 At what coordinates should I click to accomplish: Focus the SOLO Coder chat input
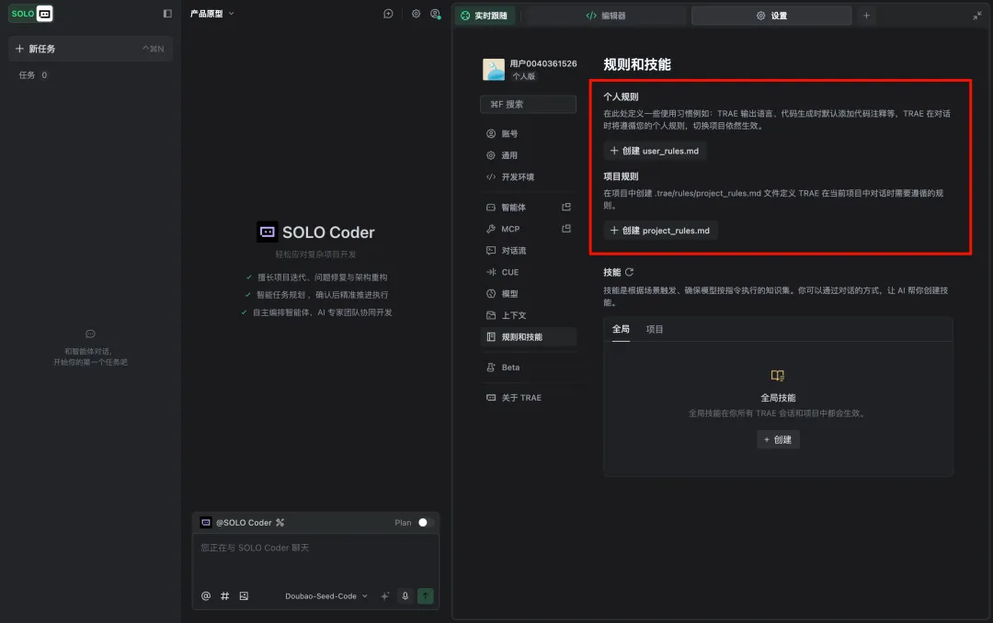315,559
